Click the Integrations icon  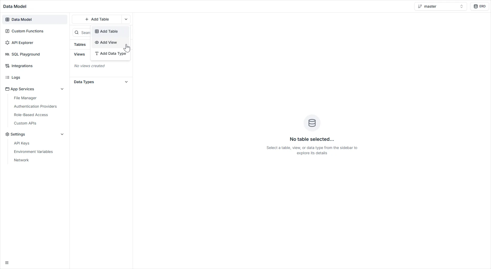click(x=7, y=66)
